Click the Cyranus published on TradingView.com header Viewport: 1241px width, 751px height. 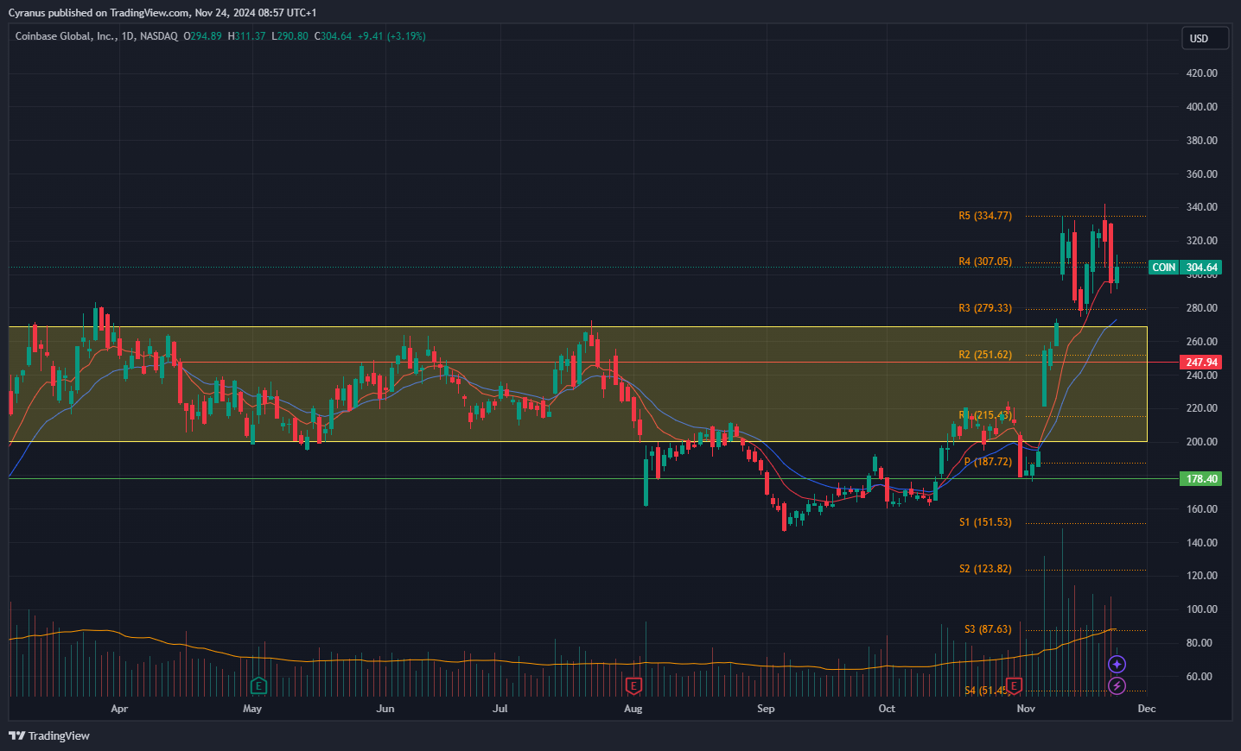pos(162,13)
